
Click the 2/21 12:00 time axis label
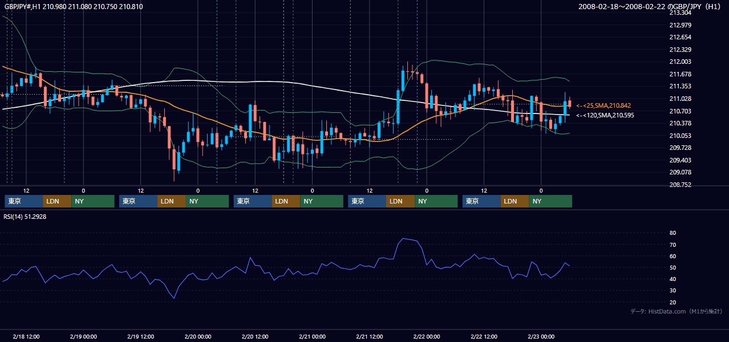369,336
